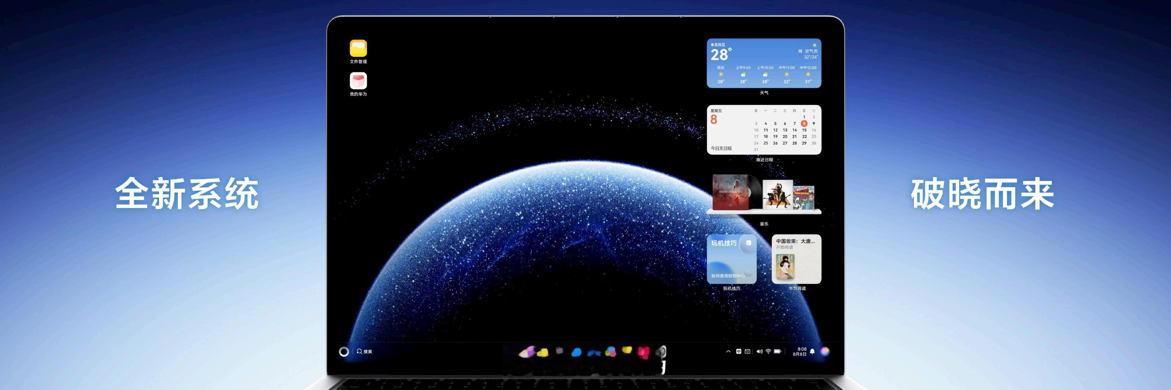Select day 22 in calendar grid
Image resolution: width=1171 pixels, height=390 pixels.
[804, 136]
